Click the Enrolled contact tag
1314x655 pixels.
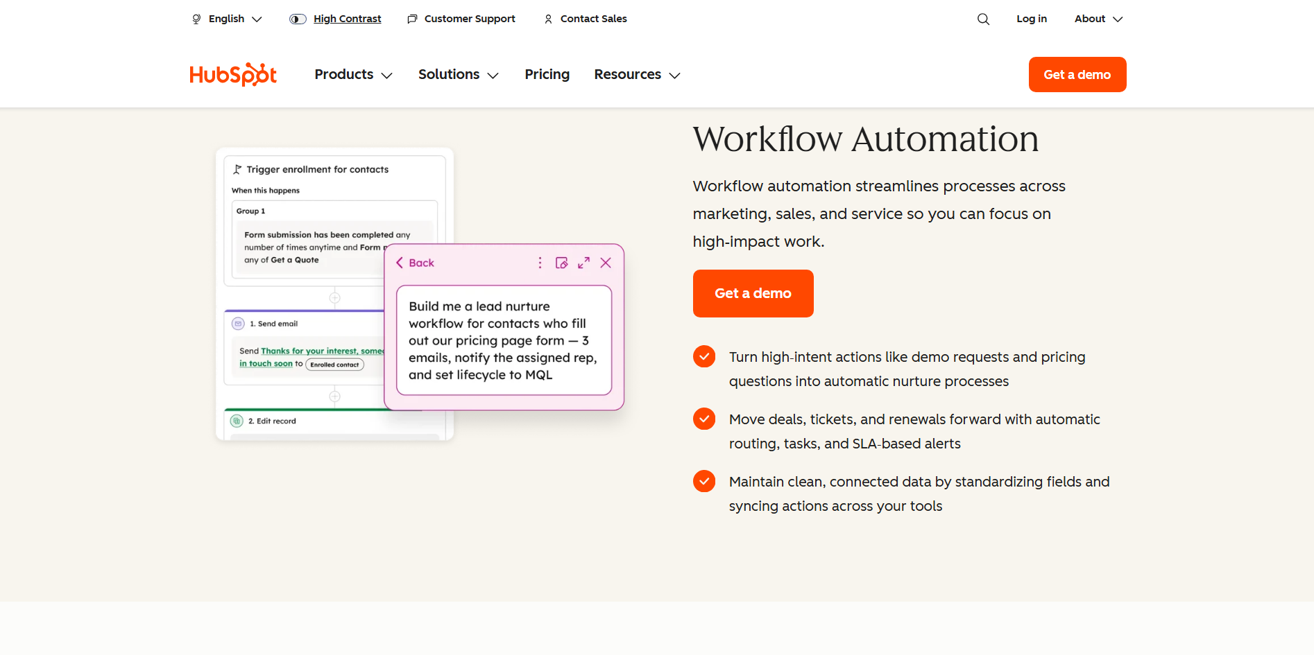point(334,365)
